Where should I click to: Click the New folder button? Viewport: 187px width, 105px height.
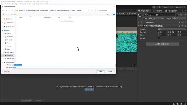[x=14, y=15]
